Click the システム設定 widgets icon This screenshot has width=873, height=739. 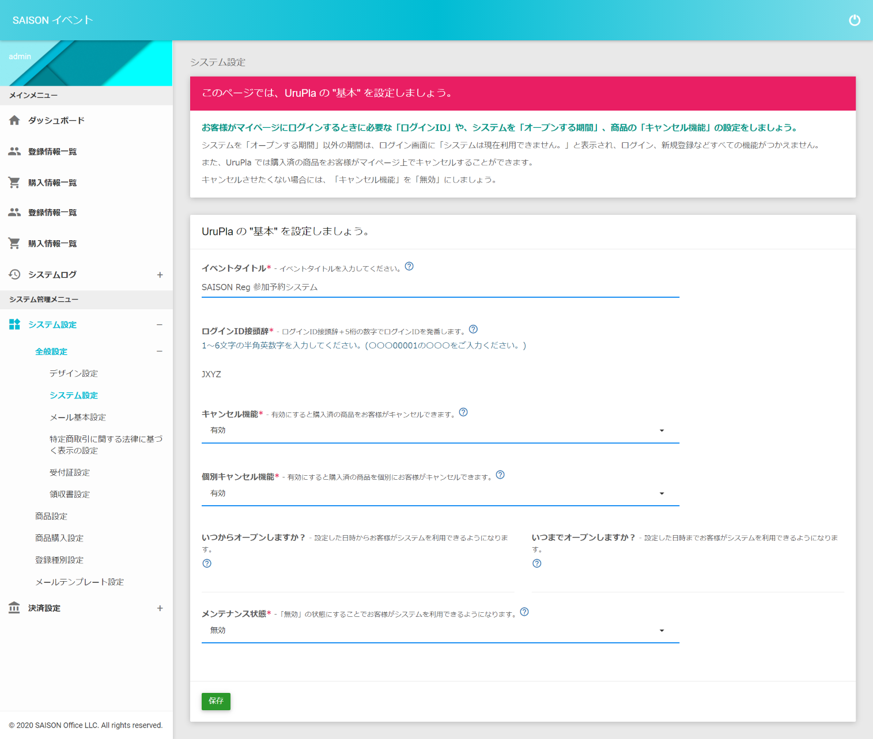[x=14, y=324]
